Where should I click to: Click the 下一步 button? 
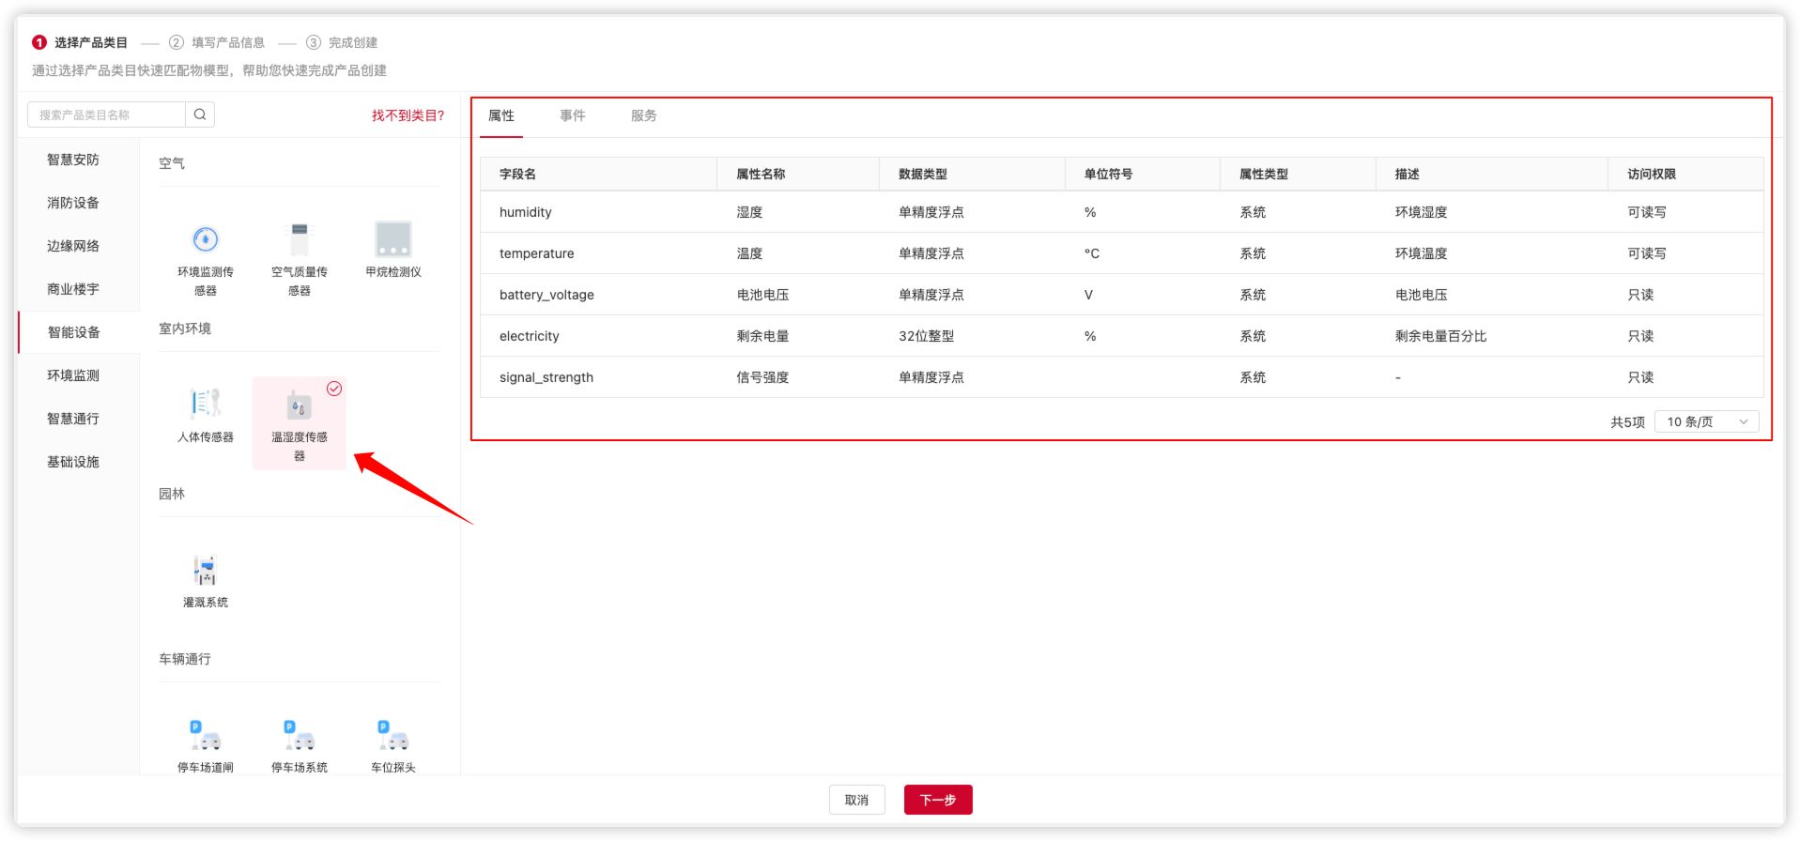(937, 800)
